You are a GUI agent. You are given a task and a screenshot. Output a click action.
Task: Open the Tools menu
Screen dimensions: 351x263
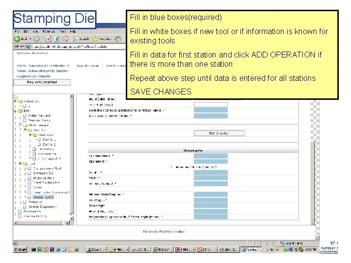tap(62, 32)
